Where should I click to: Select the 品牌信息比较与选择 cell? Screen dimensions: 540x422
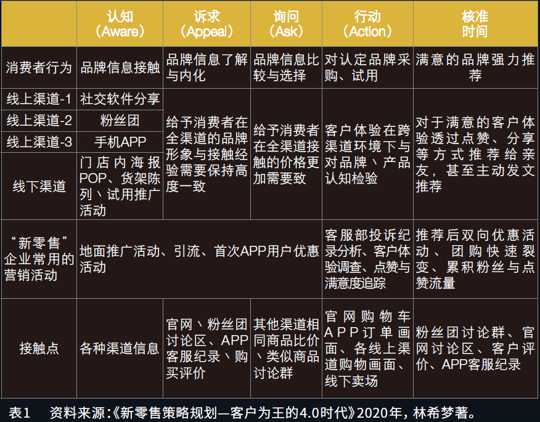pyautogui.click(x=286, y=68)
